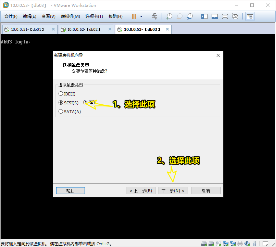Click the USB controller status icon
The width and height of the screenshot is (276, 247).
pyautogui.click(x=254, y=244)
